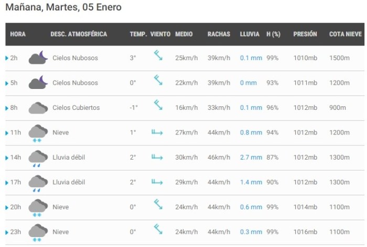
Task: Expand the 2h forecast row
Action: pyautogui.click(x=7, y=58)
